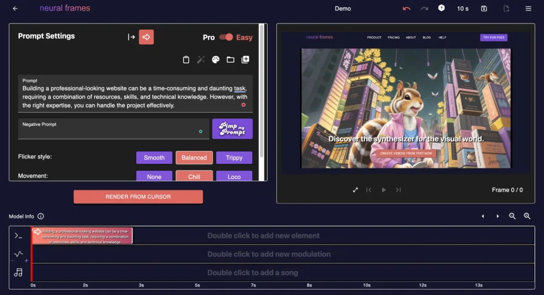
Task: Click the Demo project title
Action: (x=343, y=9)
